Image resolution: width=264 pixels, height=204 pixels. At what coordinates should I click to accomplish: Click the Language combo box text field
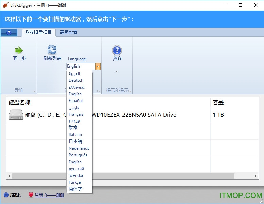coord(81,66)
